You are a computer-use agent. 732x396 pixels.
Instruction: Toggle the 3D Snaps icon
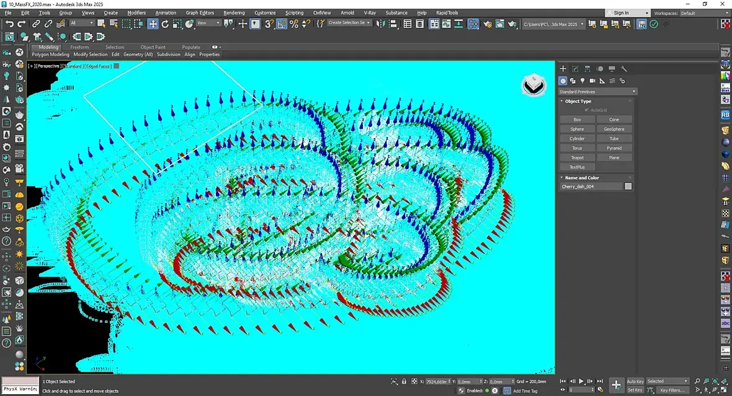269,24
